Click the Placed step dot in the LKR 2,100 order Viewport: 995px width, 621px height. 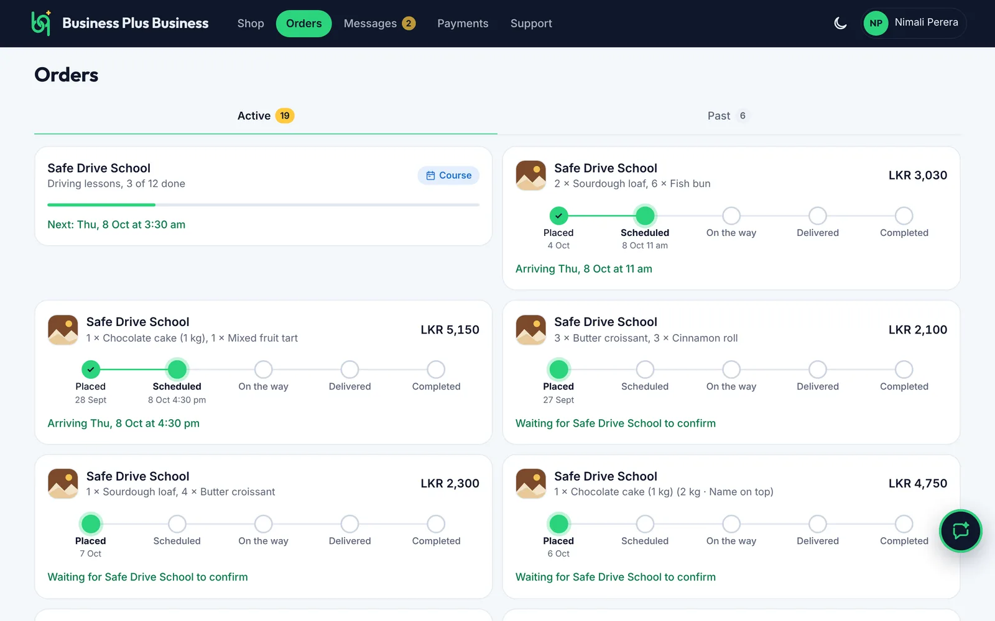558,369
